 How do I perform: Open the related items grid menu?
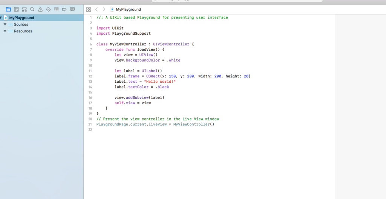(x=89, y=9)
